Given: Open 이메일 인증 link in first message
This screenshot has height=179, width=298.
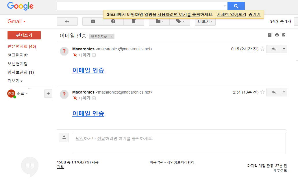Looking at the screenshot, I should point(88,70).
